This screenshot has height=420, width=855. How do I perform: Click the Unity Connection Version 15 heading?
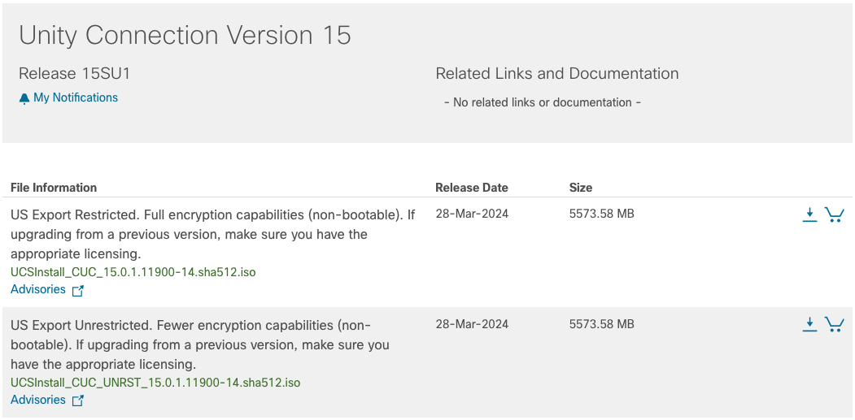(185, 35)
